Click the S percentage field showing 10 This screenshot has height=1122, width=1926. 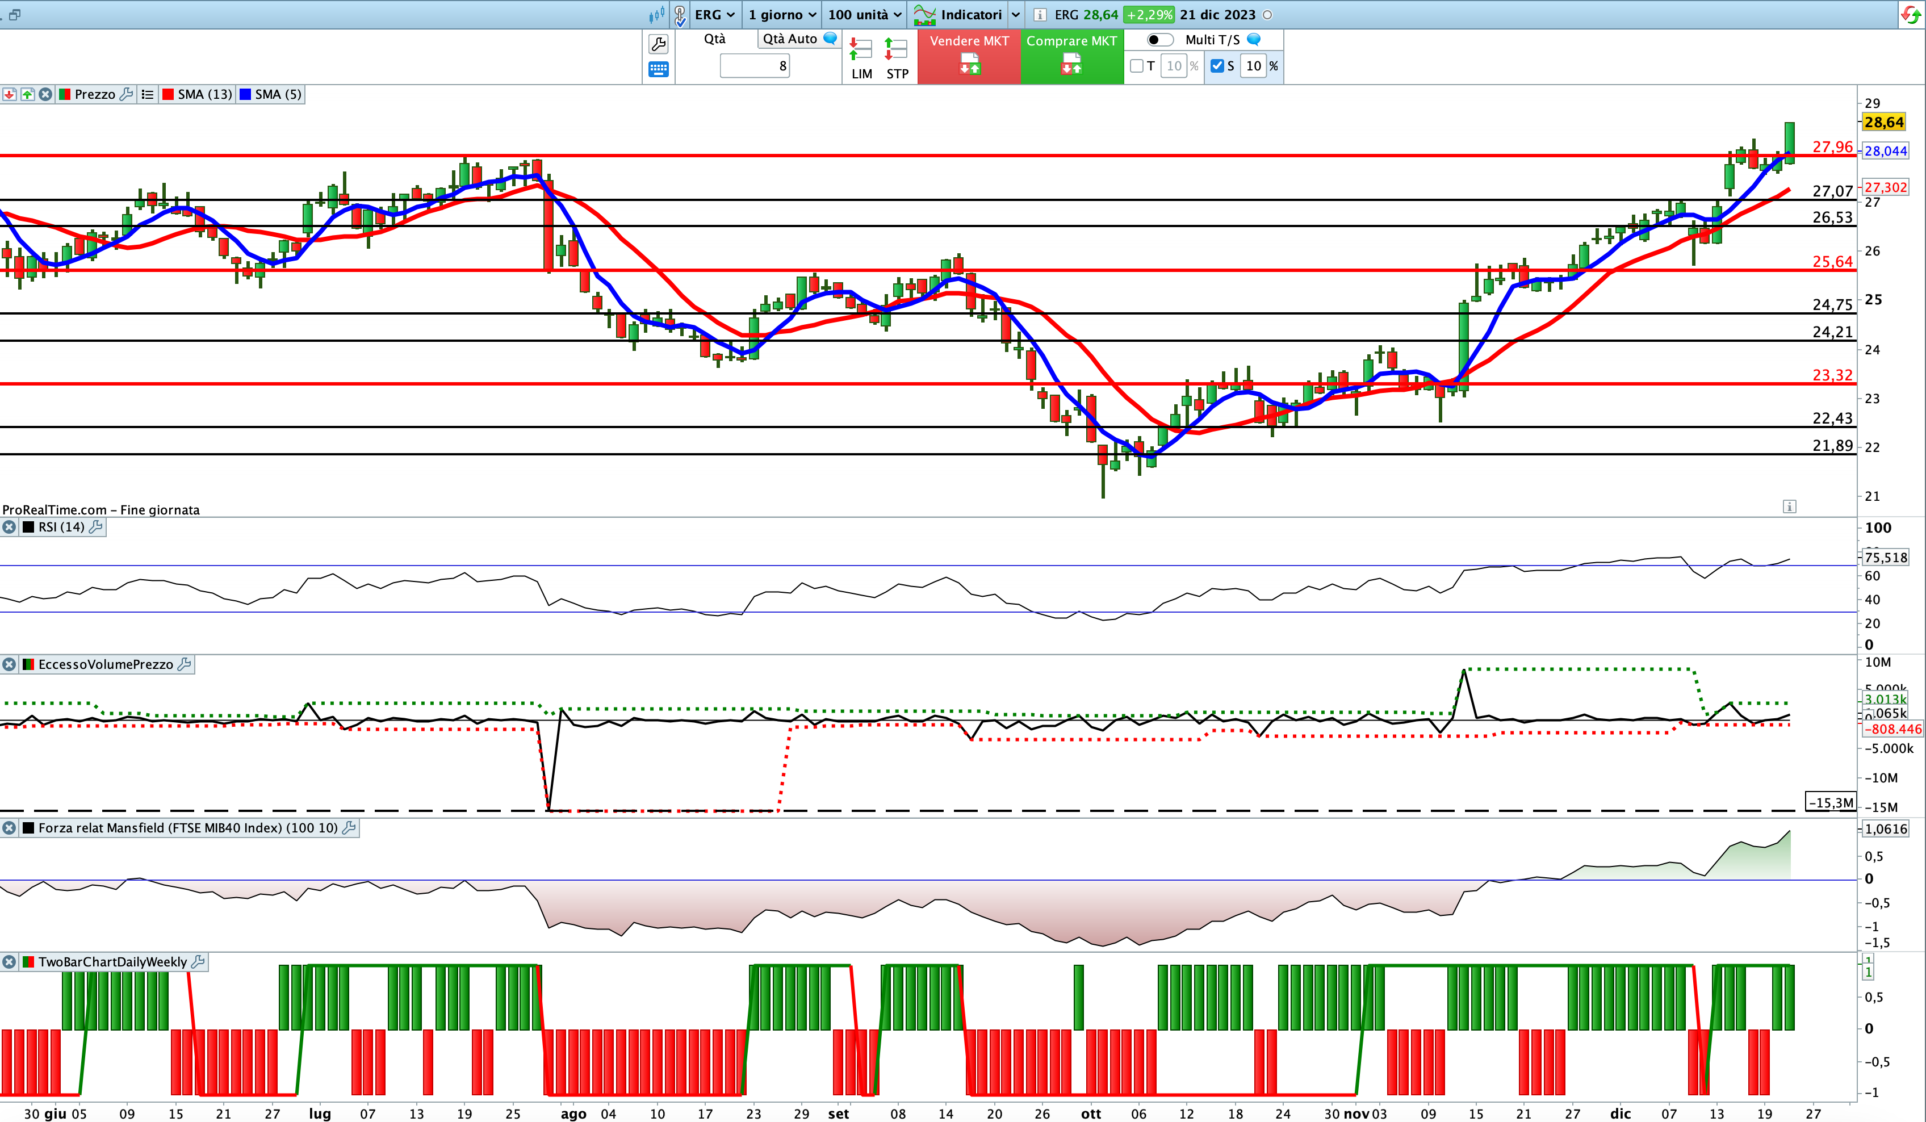click(x=1253, y=66)
